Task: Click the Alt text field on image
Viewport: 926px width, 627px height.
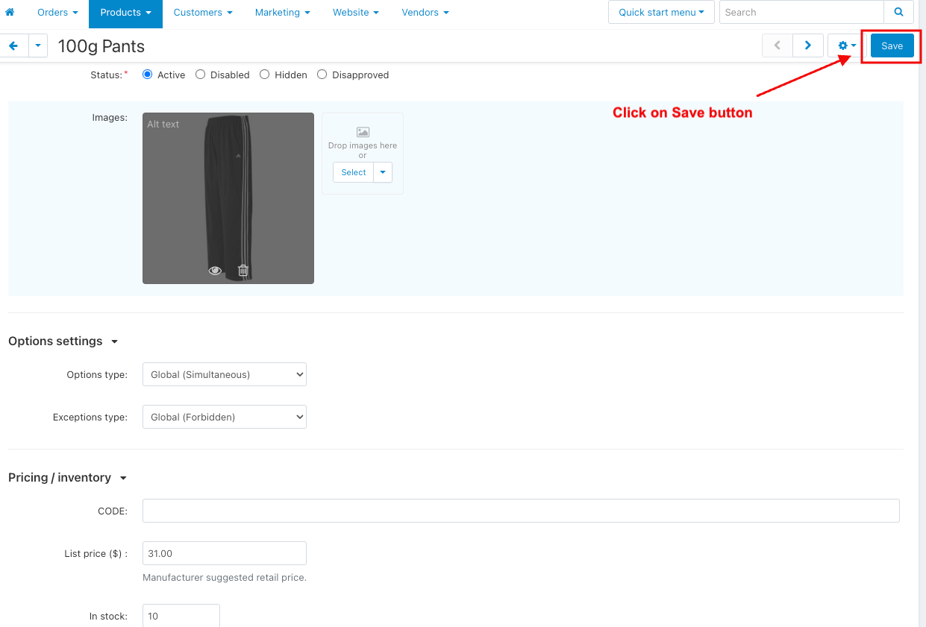Action: 163,125
